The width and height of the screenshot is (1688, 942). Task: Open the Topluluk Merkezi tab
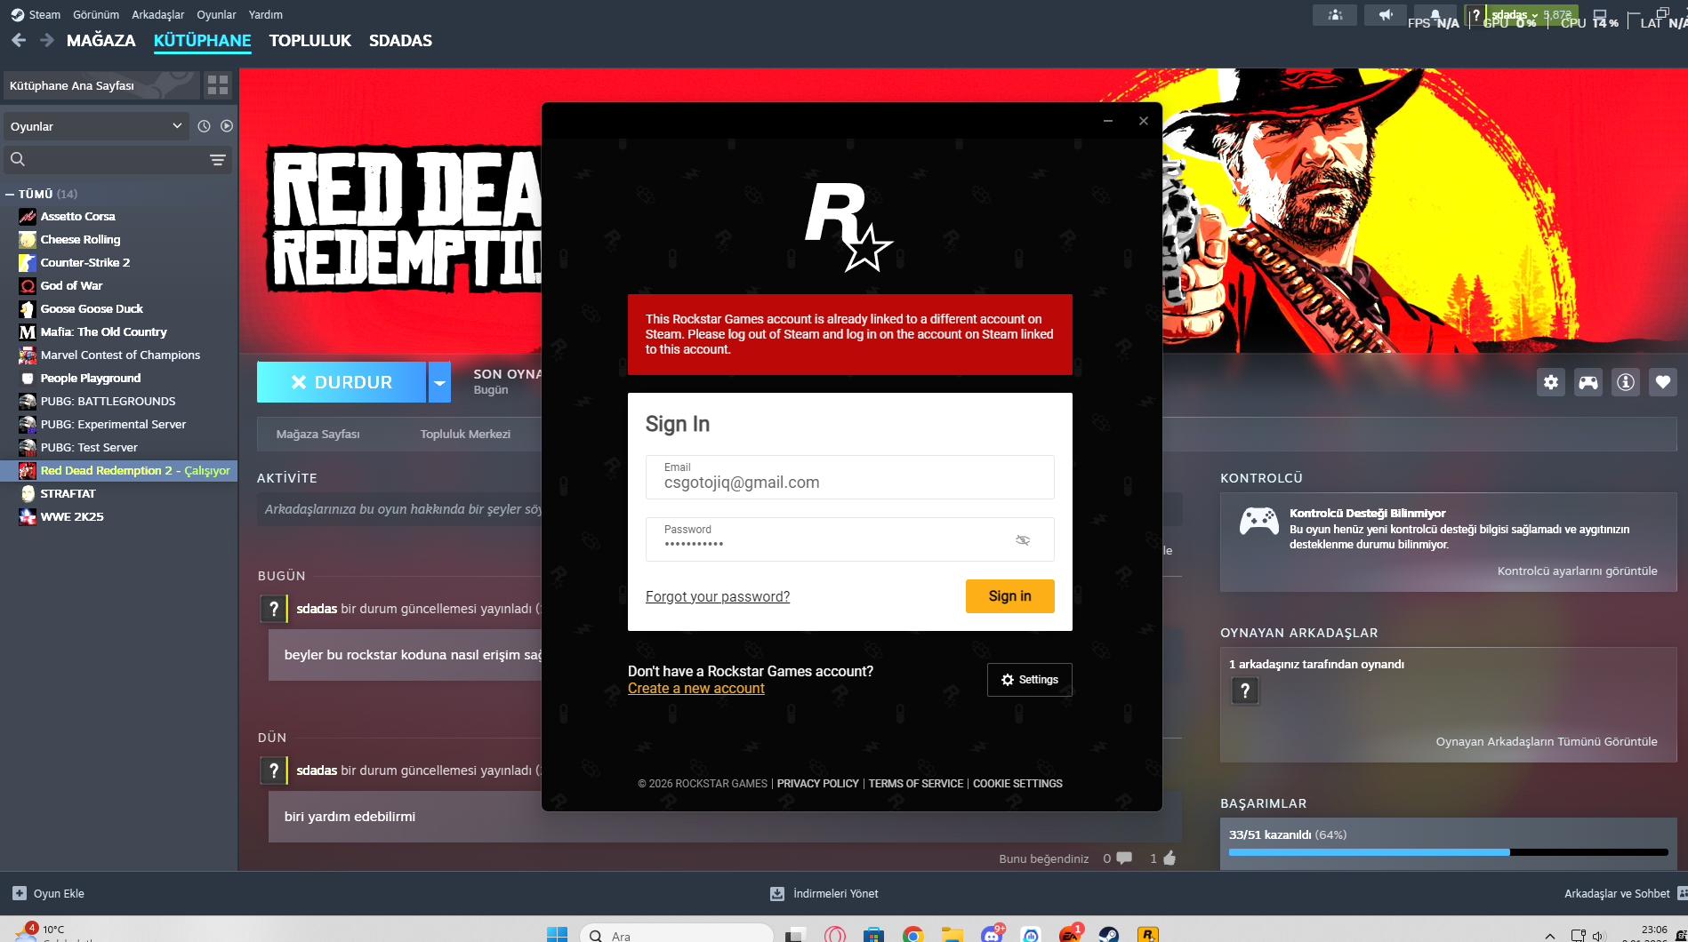pyautogui.click(x=465, y=434)
